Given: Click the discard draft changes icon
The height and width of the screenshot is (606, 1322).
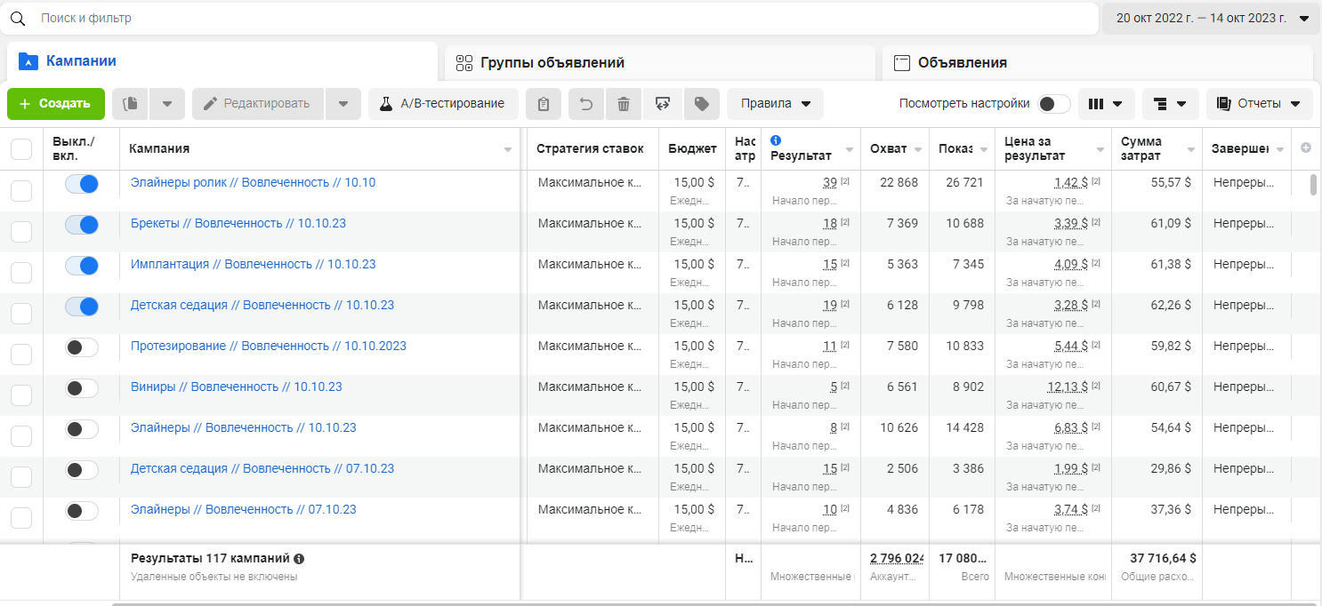Looking at the screenshot, I should [663, 104].
